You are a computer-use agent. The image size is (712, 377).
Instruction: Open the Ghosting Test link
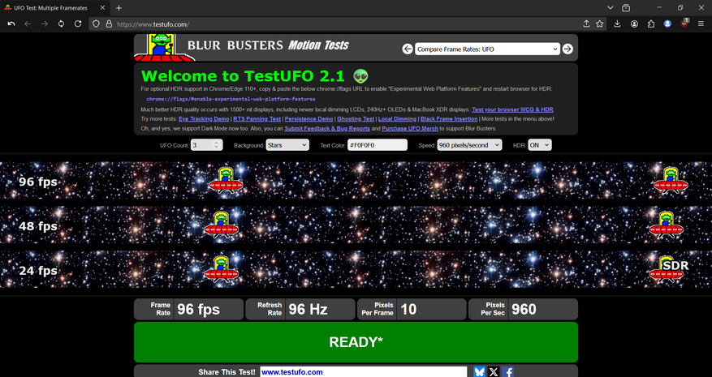click(356, 119)
